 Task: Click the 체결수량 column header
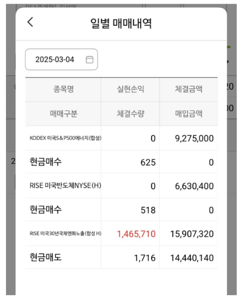(131, 113)
